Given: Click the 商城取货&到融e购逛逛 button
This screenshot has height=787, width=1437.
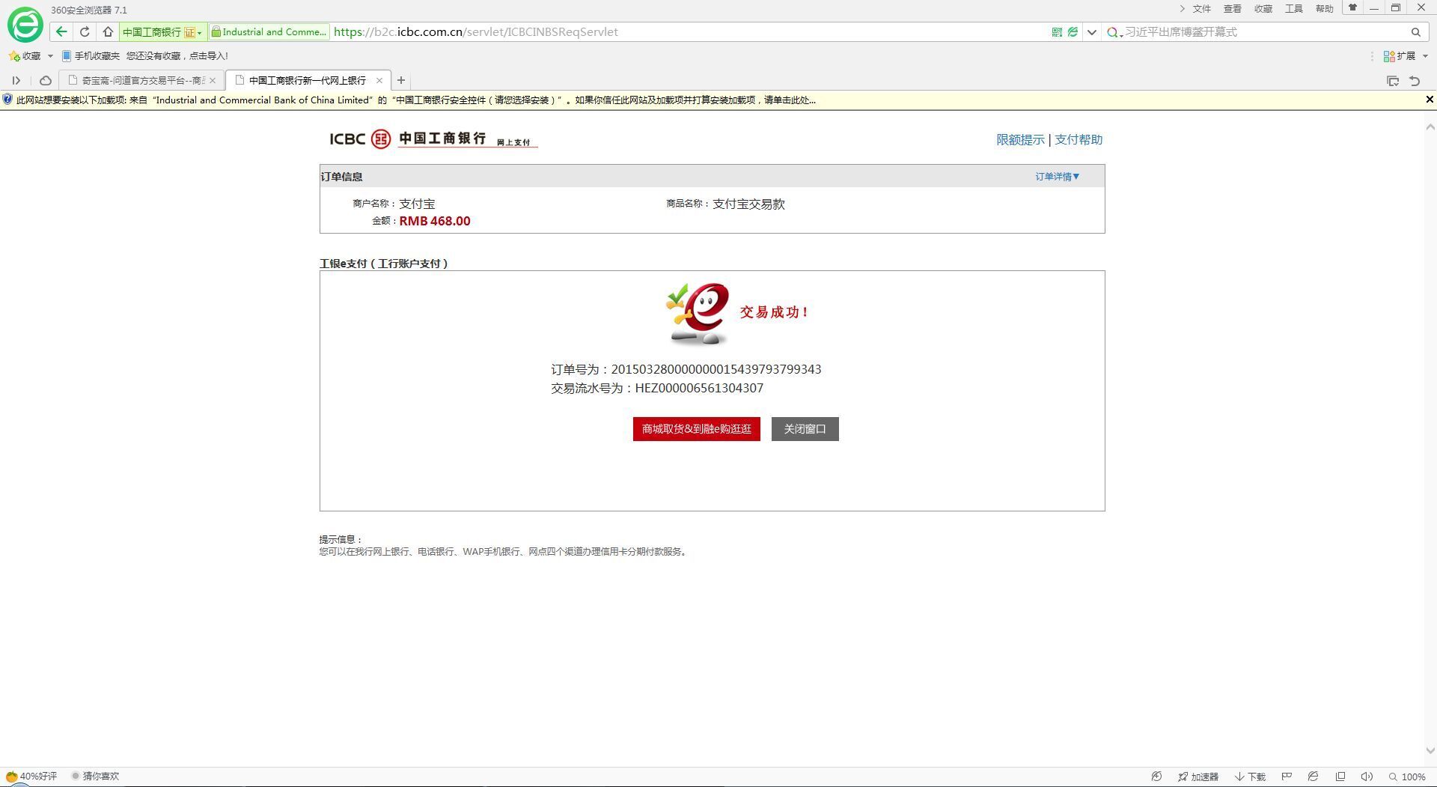Looking at the screenshot, I should (696, 429).
